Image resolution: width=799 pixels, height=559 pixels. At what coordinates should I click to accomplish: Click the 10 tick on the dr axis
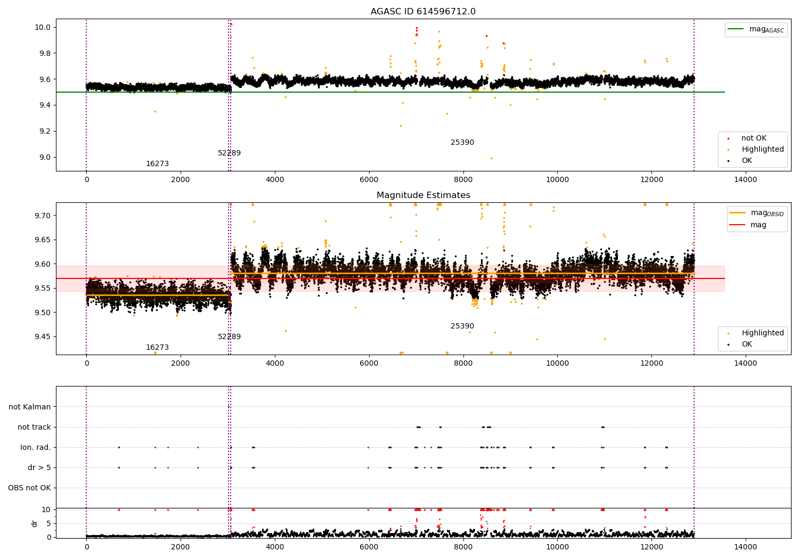[47, 509]
